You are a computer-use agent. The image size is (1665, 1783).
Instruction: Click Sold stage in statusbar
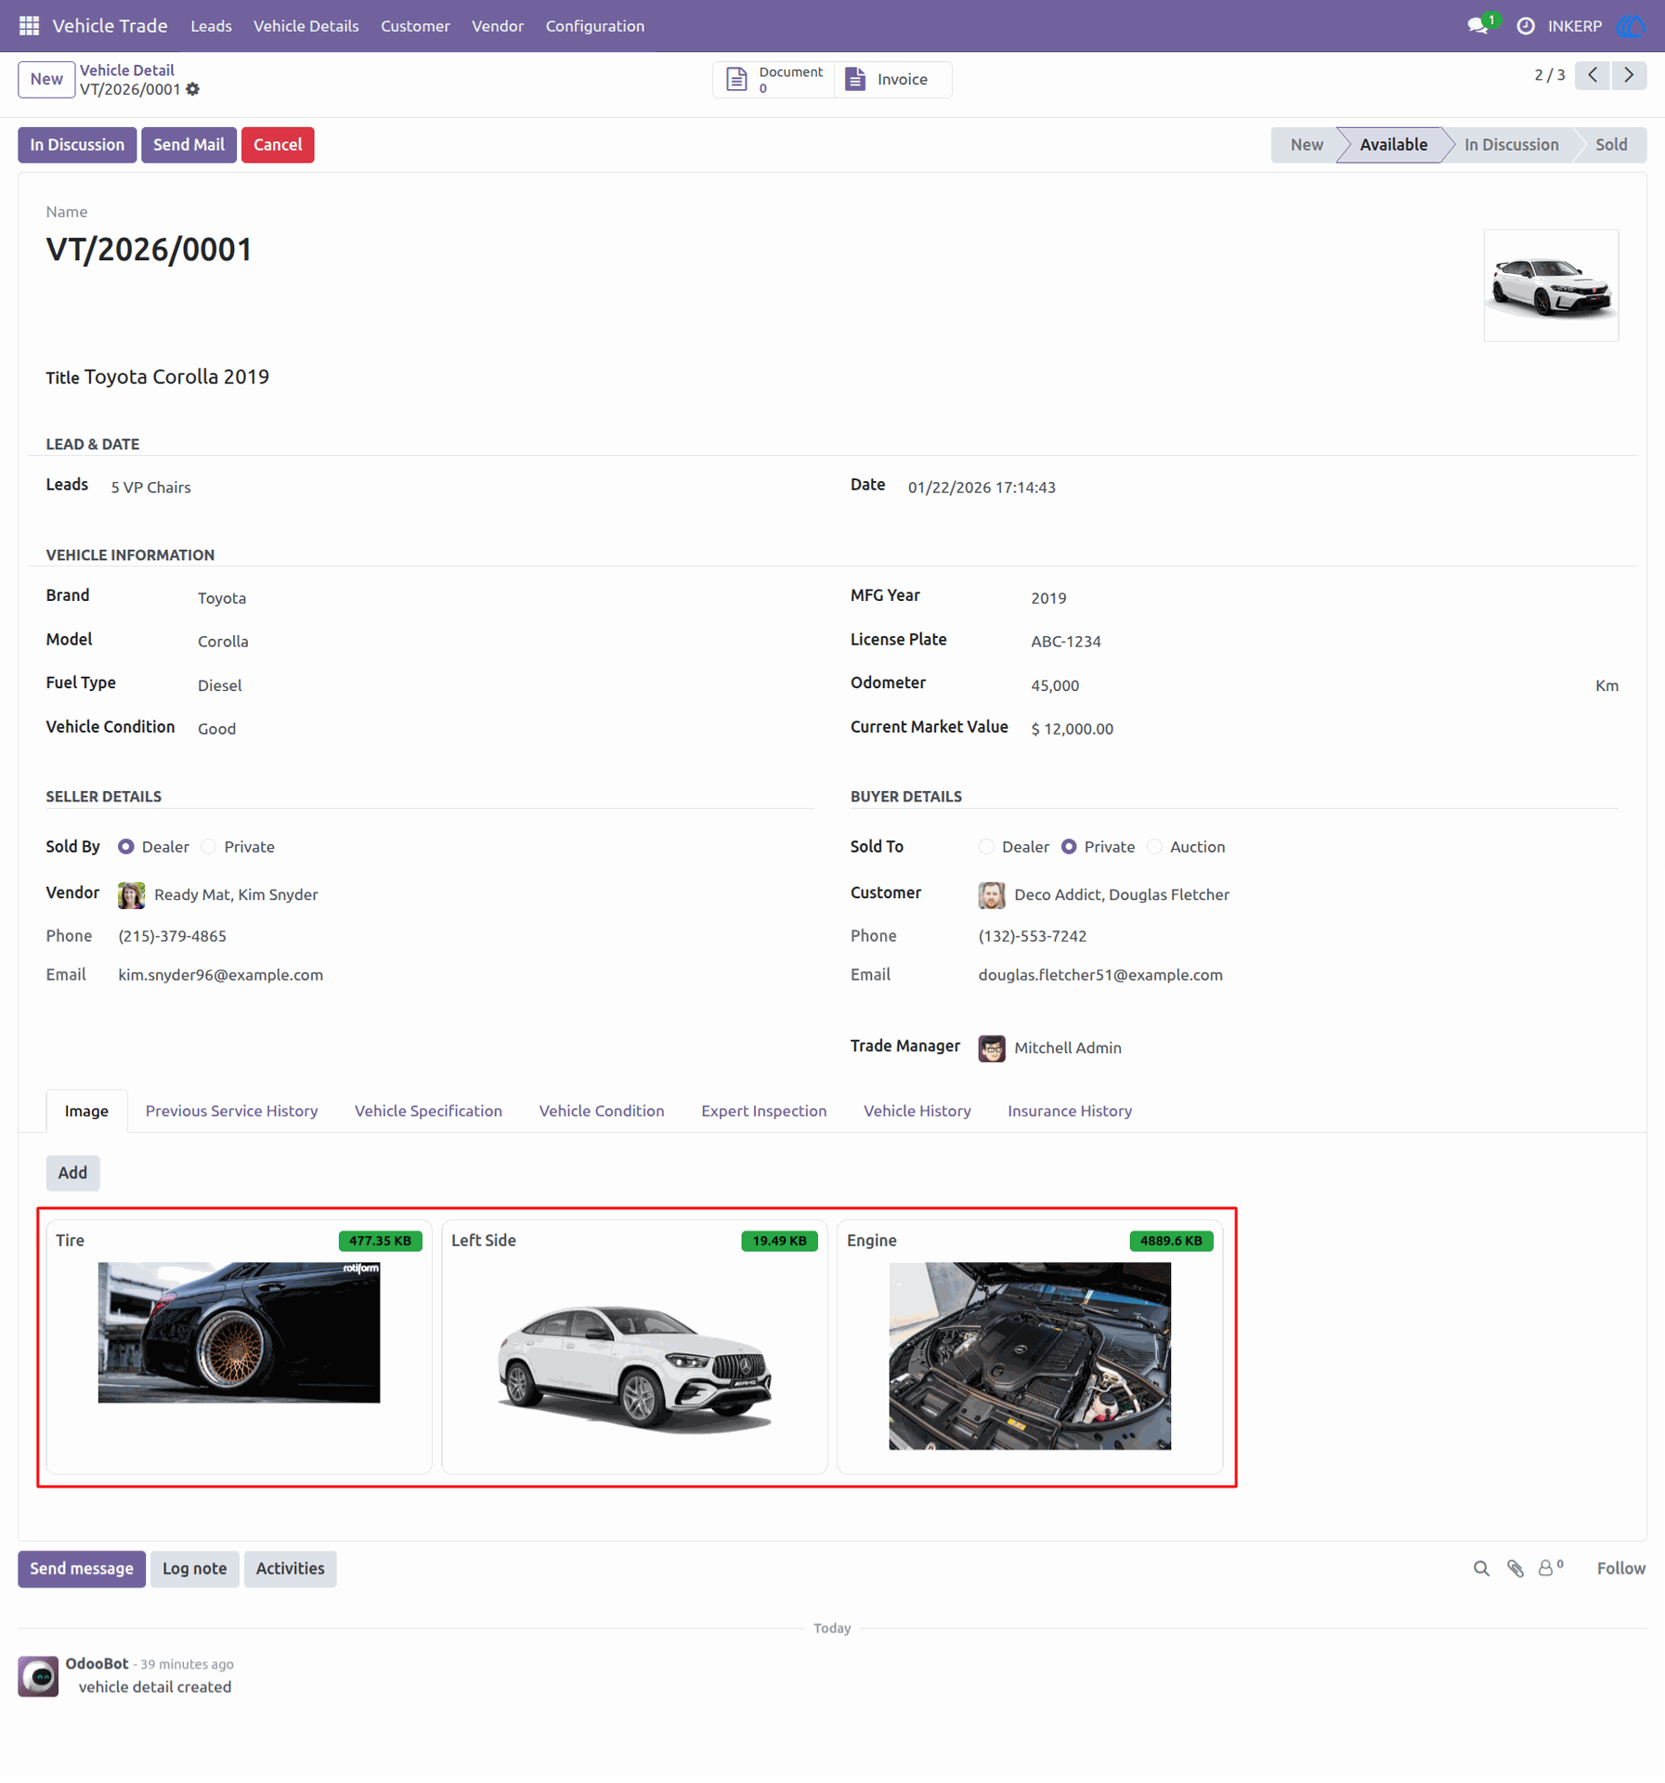(x=1610, y=145)
